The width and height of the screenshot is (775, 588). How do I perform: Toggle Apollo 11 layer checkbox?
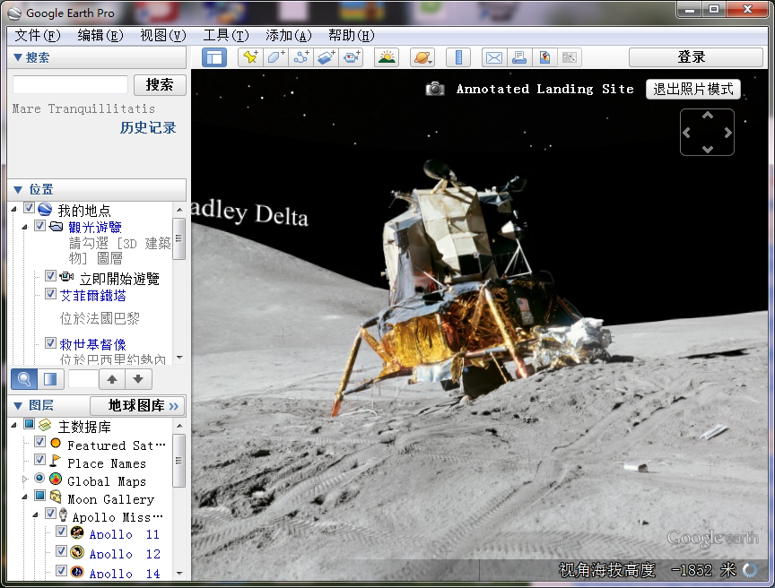tap(61, 532)
